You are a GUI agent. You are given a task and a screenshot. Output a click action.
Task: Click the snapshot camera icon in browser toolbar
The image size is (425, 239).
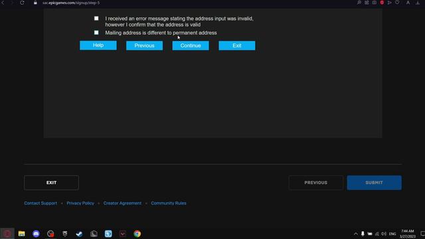375,3
